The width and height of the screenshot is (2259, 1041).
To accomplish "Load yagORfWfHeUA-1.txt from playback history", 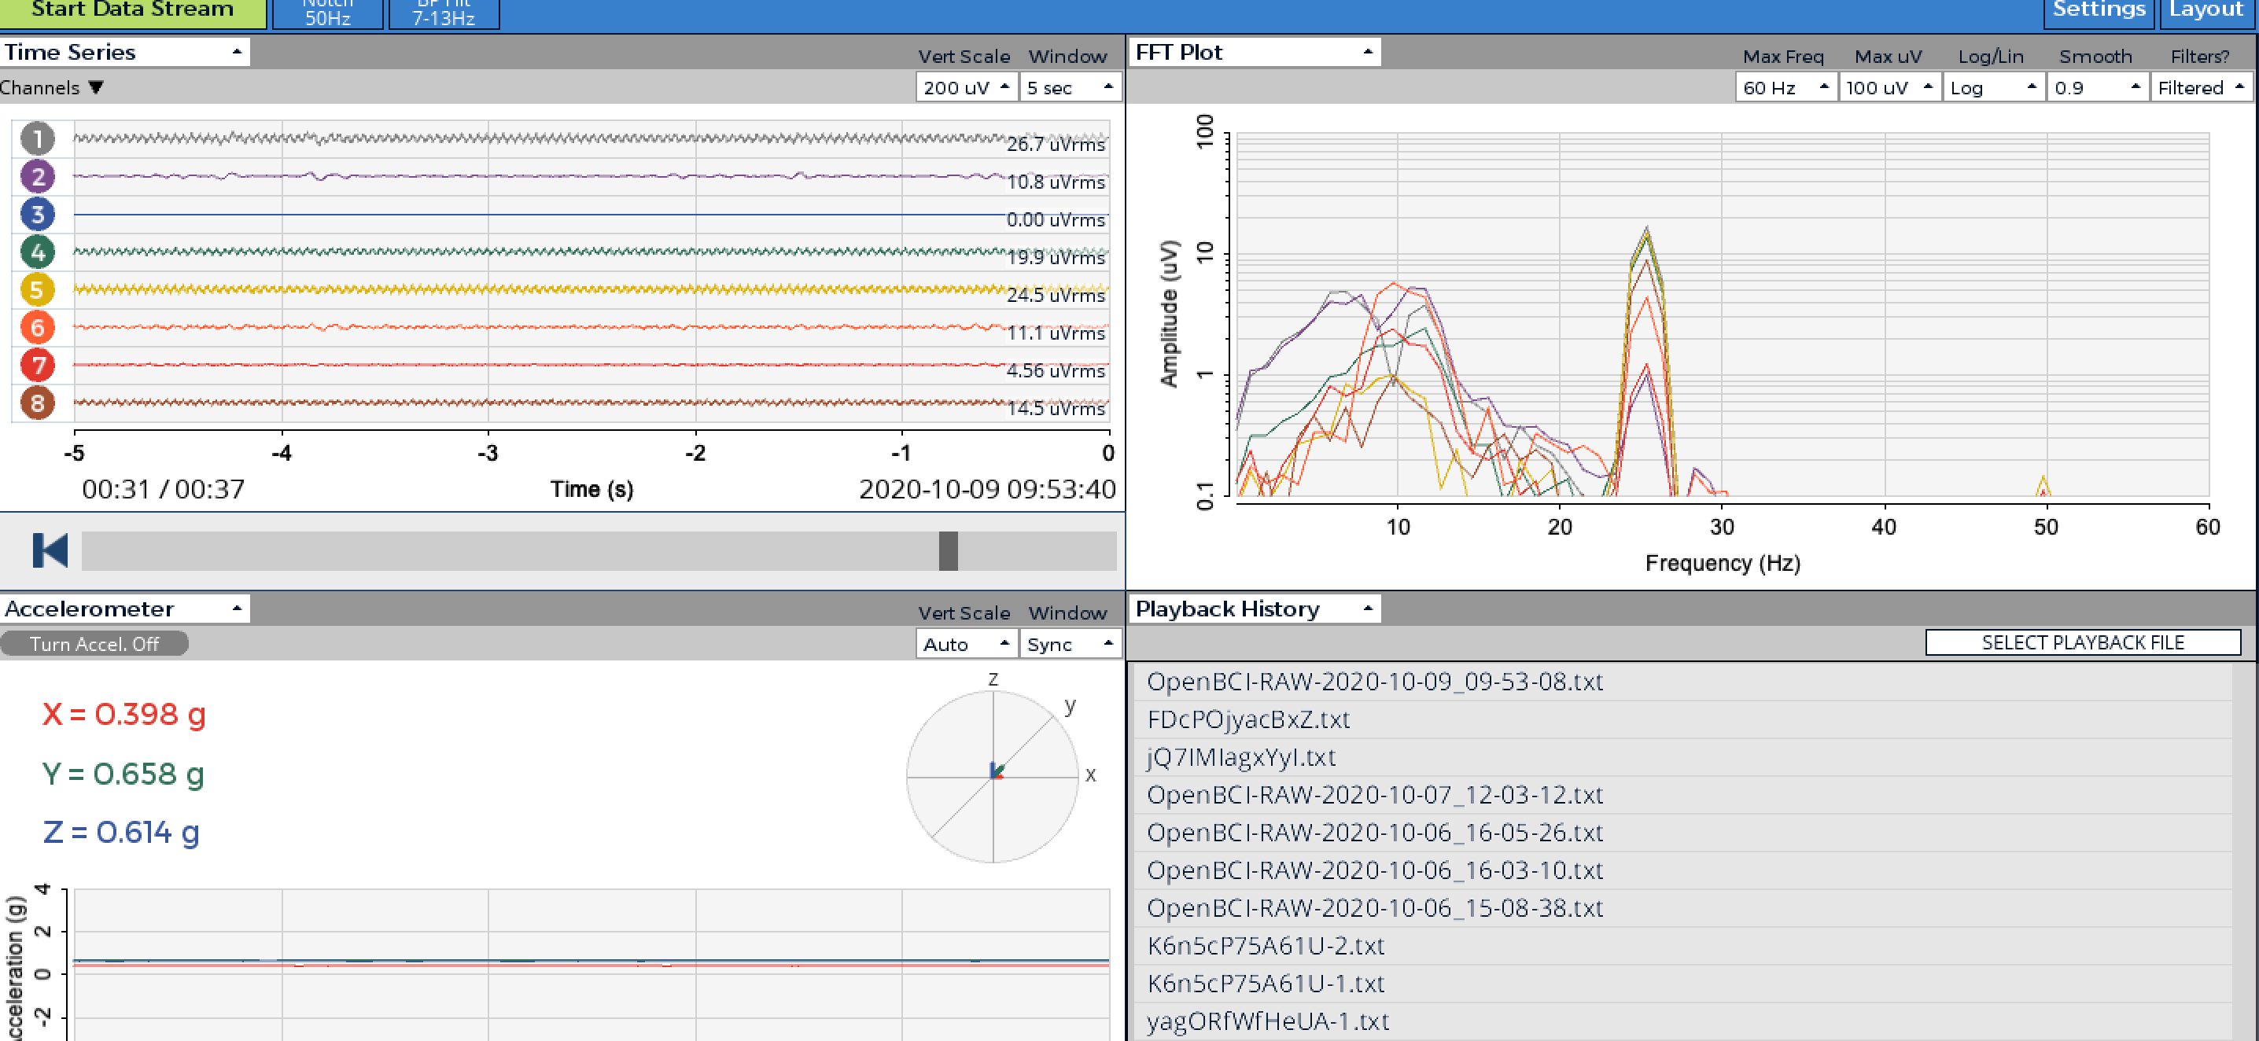I will click(1682, 1021).
